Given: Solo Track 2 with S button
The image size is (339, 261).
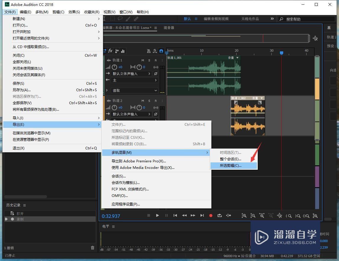Looking at the screenshot, I should 149,101.
